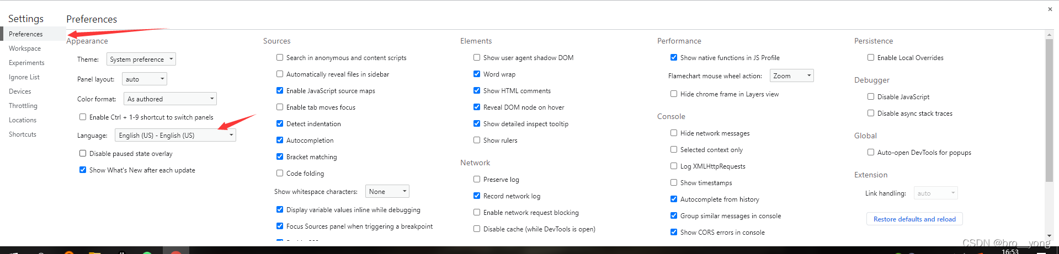Expand the Panel layout dropdown

(x=144, y=79)
